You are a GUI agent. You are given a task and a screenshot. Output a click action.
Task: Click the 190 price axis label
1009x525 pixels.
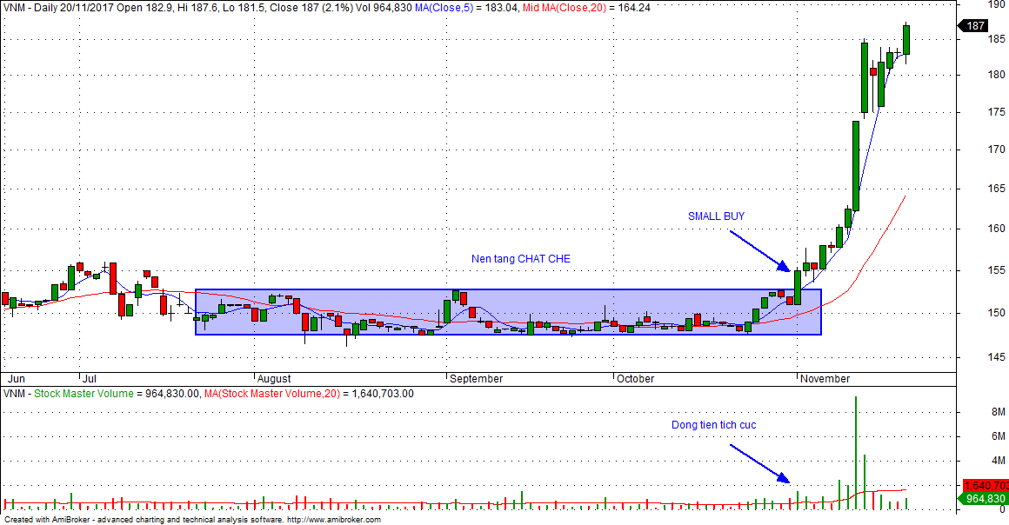(x=996, y=3)
